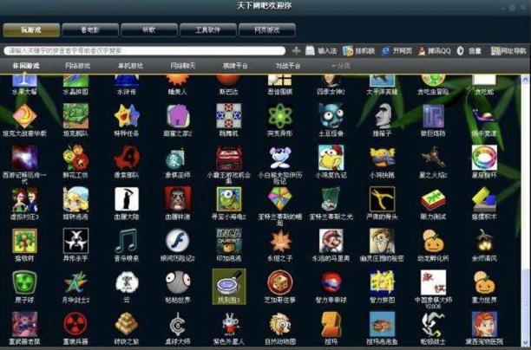Viewport: 531px width, 350px height.
Task: Launch the yellow chicken 小鸡复仇记 game
Action: pos(331,158)
